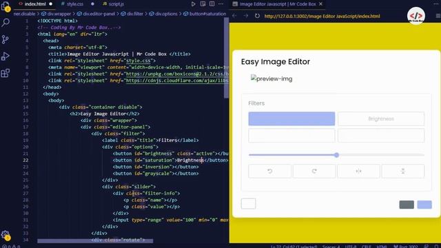Click the light blue button in the editor footer
Screen dimensions: 441x248
point(424,205)
